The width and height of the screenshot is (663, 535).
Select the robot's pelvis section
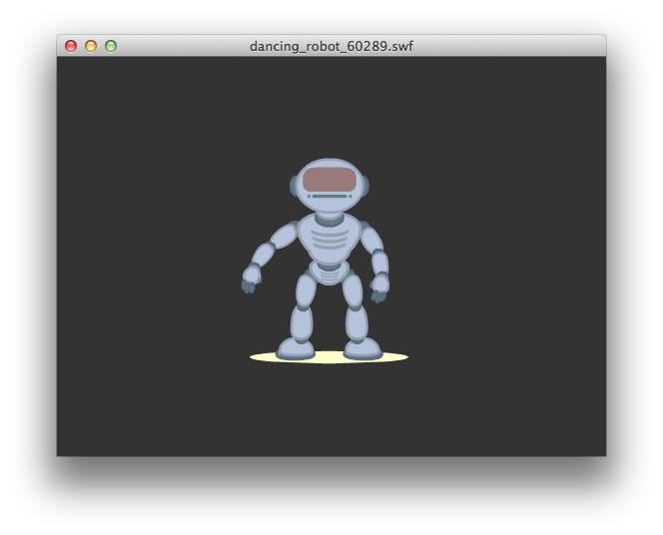pos(329,271)
